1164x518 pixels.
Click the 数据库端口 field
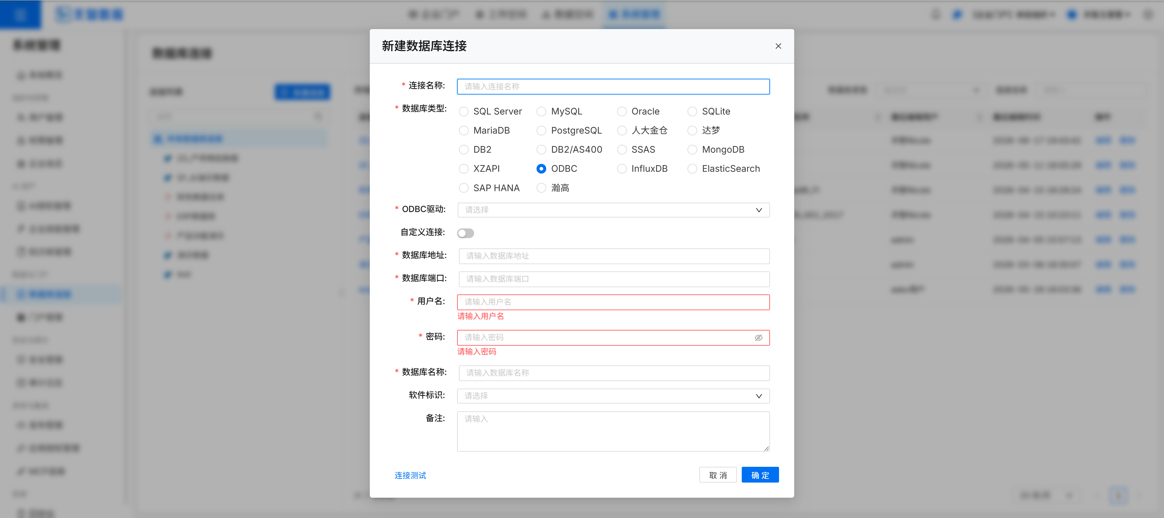pyautogui.click(x=614, y=279)
